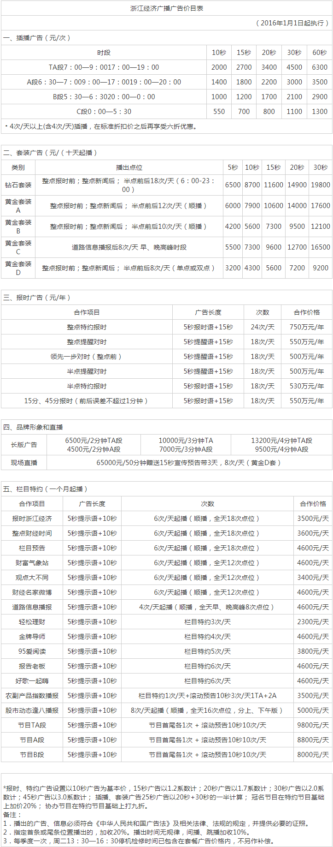
Task: Click the price 750万元/年
Action: [307, 327]
